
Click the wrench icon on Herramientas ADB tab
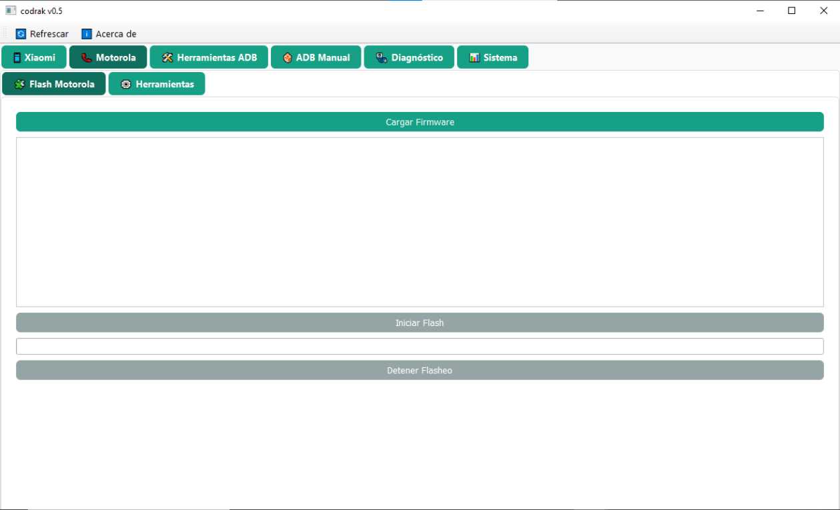165,57
